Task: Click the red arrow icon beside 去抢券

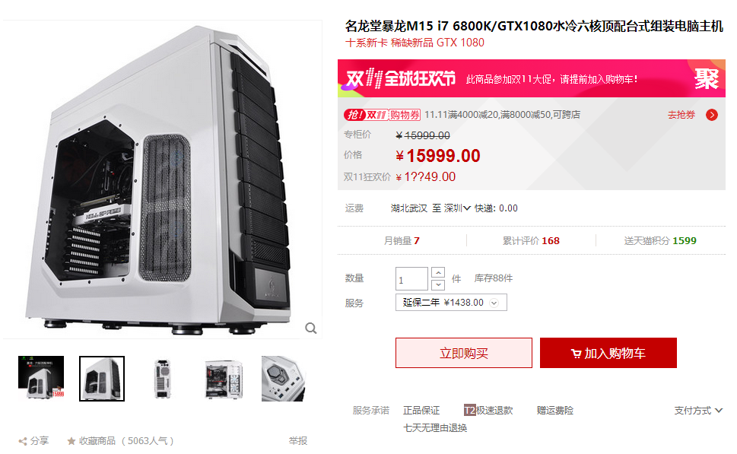Action: [x=712, y=115]
